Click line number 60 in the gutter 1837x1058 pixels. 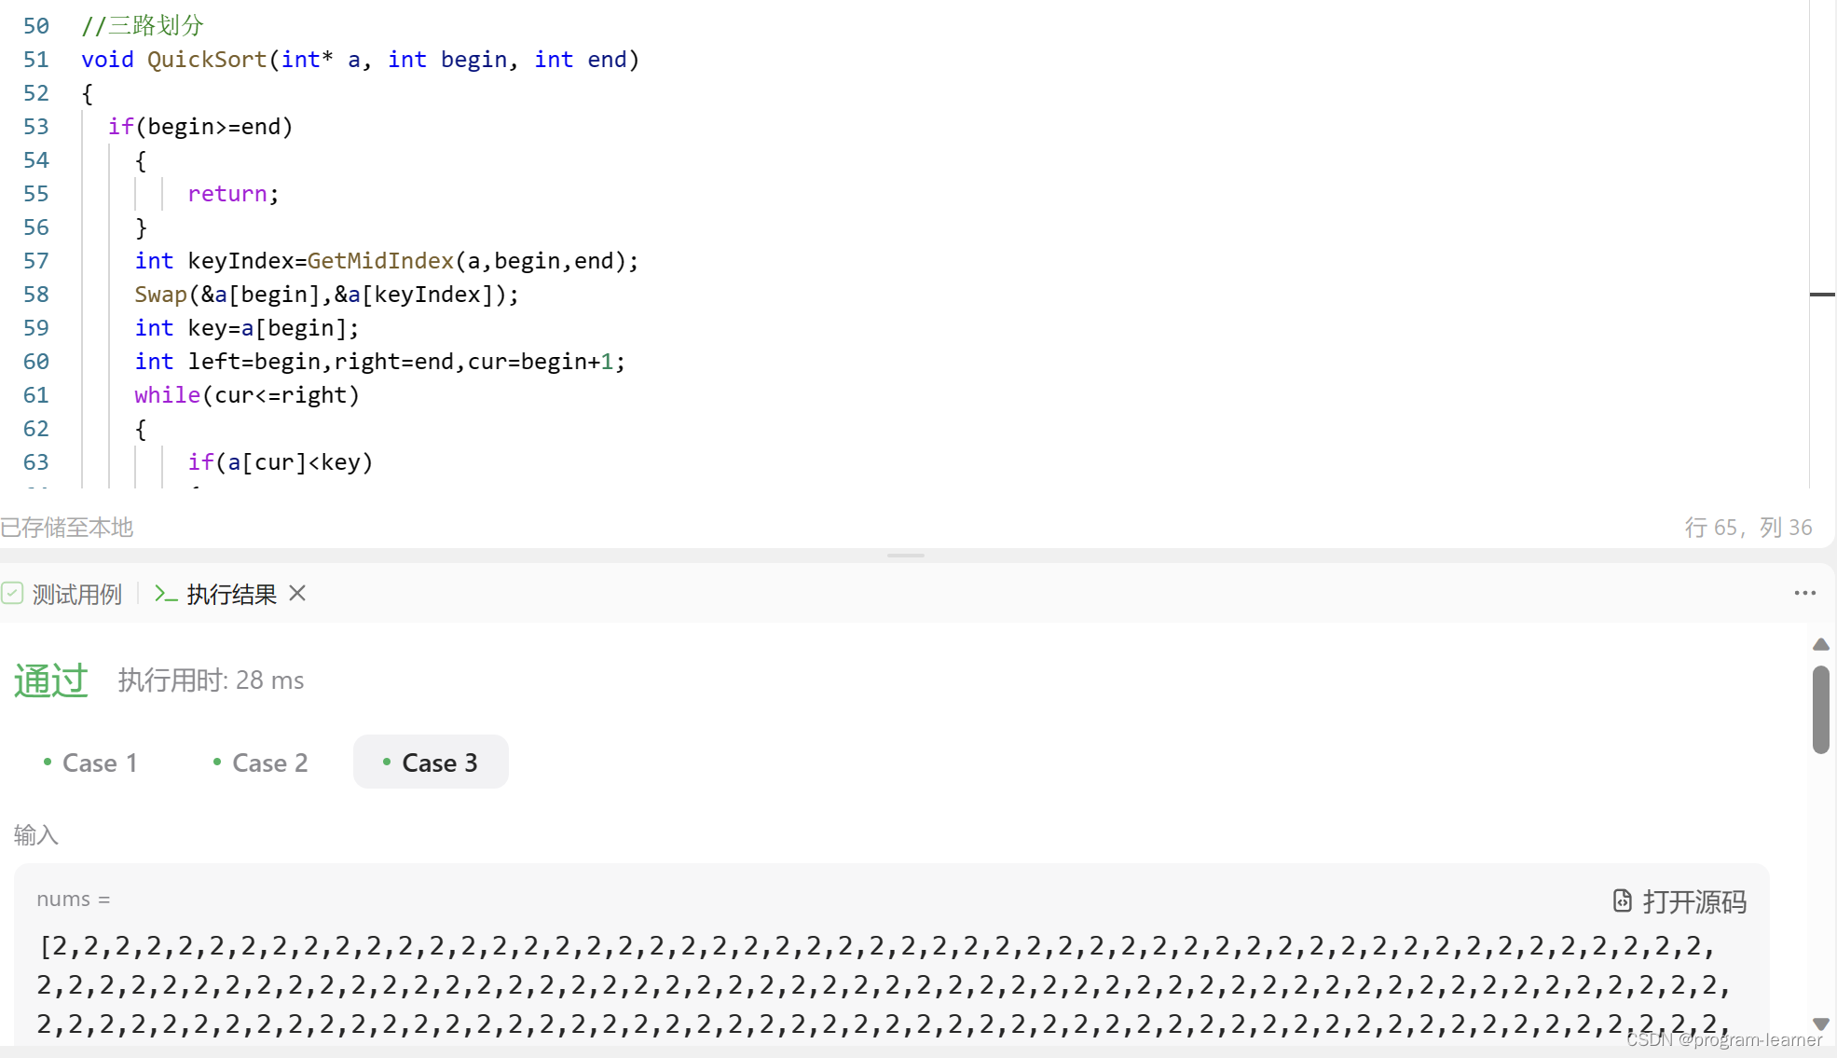pos(36,362)
